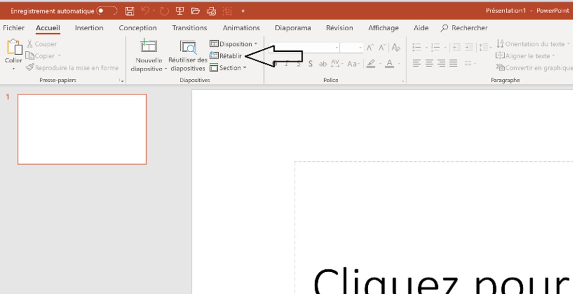Click the Save icon in quick access toolbar

[129, 10]
